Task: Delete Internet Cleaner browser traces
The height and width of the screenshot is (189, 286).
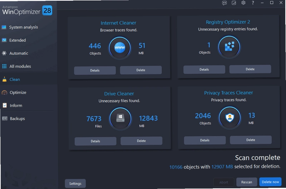Action: point(141,70)
